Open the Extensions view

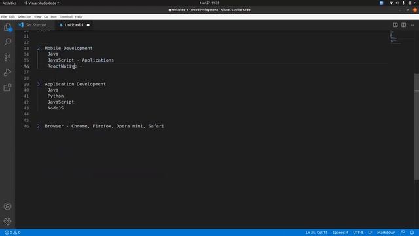(7, 87)
